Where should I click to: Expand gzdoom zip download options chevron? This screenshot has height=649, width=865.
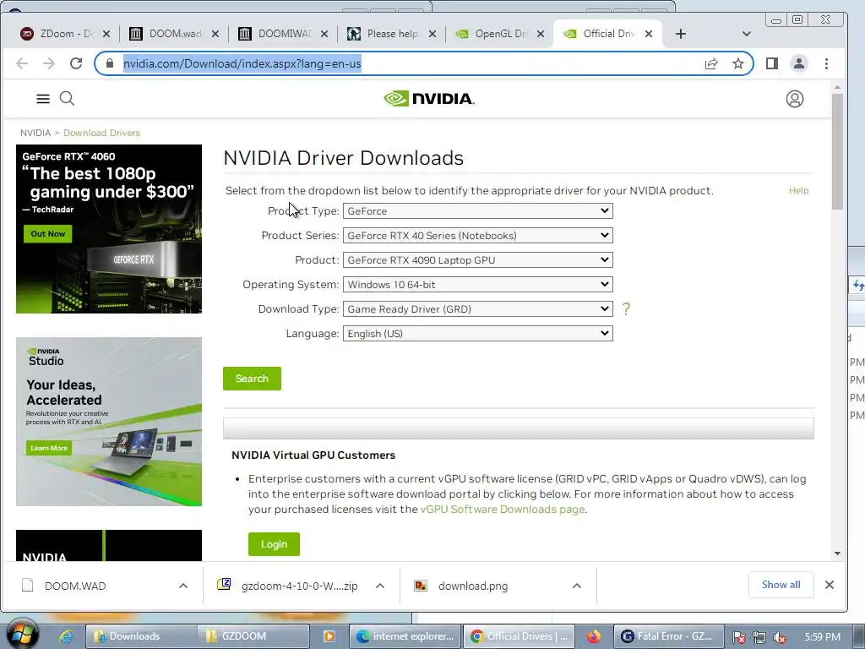[x=380, y=586]
